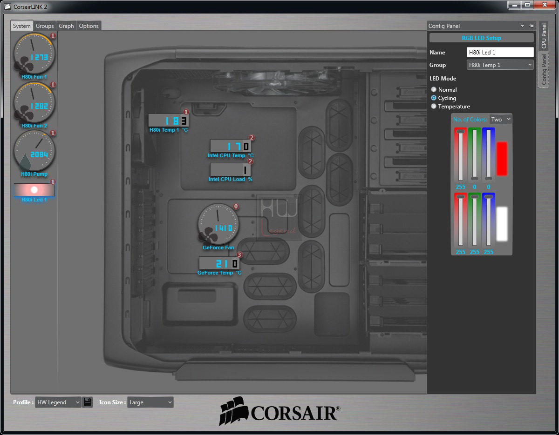Switch to the Groups tab
Image resolution: width=559 pixels, height=435 pixels.
pyautogui.click(x=45, y=26)
